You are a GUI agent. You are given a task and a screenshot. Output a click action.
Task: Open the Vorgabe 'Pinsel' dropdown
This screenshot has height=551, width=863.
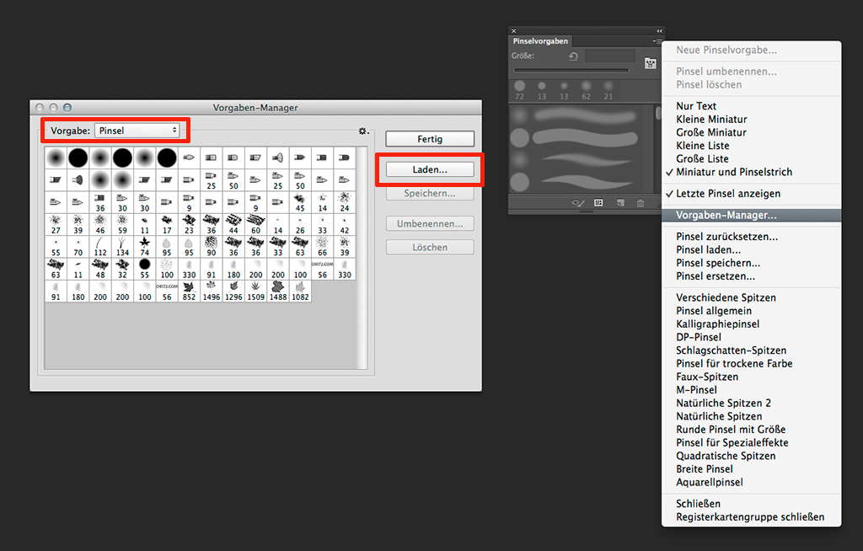[137, 131]
